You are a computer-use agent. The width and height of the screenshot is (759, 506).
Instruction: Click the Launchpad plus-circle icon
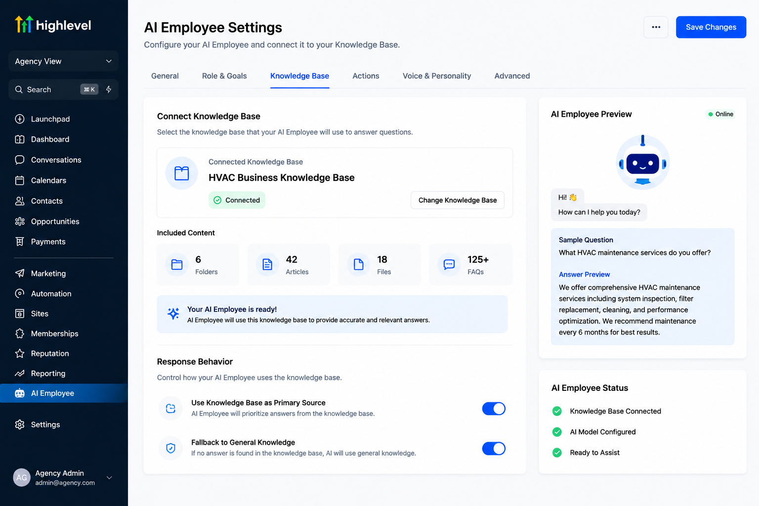coord(20,119)
